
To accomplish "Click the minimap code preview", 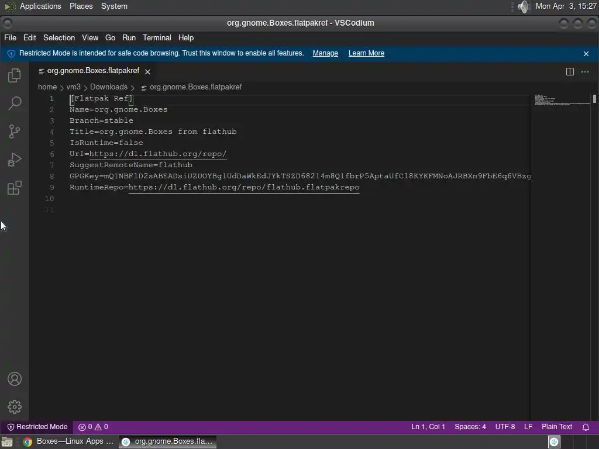I will click(x=562, y=99).
